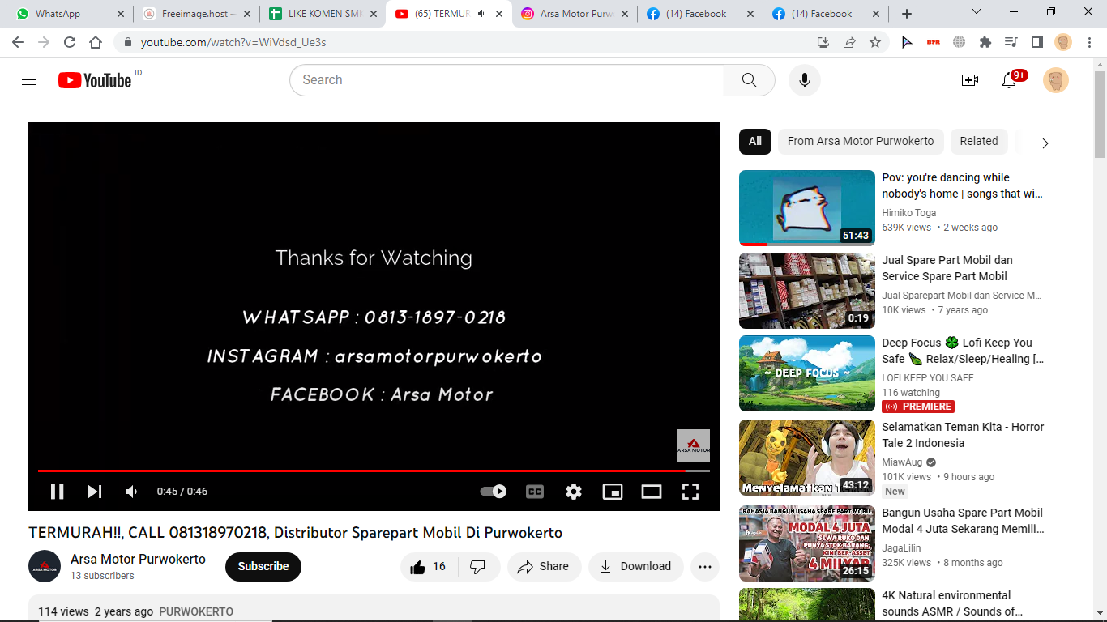Viewport: 1107px width, 622px height.
Task: Mute the video player volume
Action: click(x=131, y=491)
